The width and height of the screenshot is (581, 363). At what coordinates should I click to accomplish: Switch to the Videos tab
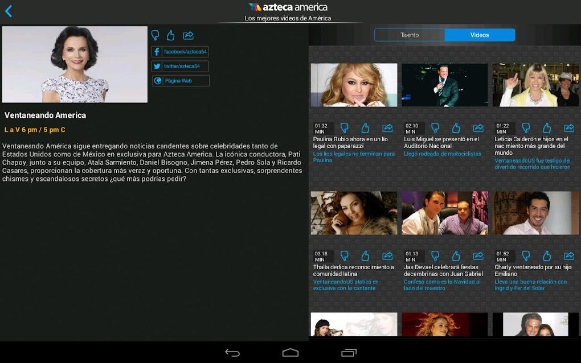(480, 35)
